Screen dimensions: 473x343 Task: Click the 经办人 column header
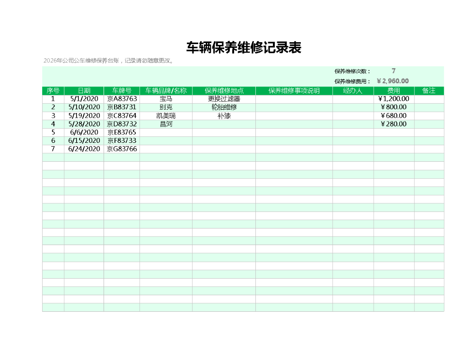pos(353,91)
